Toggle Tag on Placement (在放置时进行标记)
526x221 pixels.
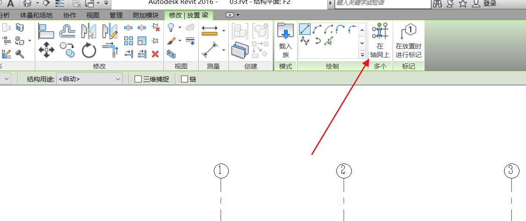click(409, 41)
